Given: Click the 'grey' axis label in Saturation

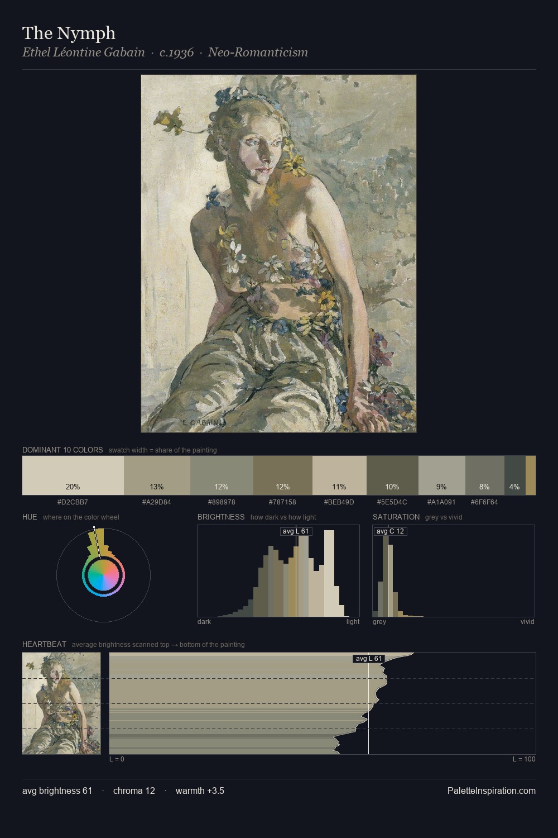Looking at the screenshot, I should pos(379,622).
